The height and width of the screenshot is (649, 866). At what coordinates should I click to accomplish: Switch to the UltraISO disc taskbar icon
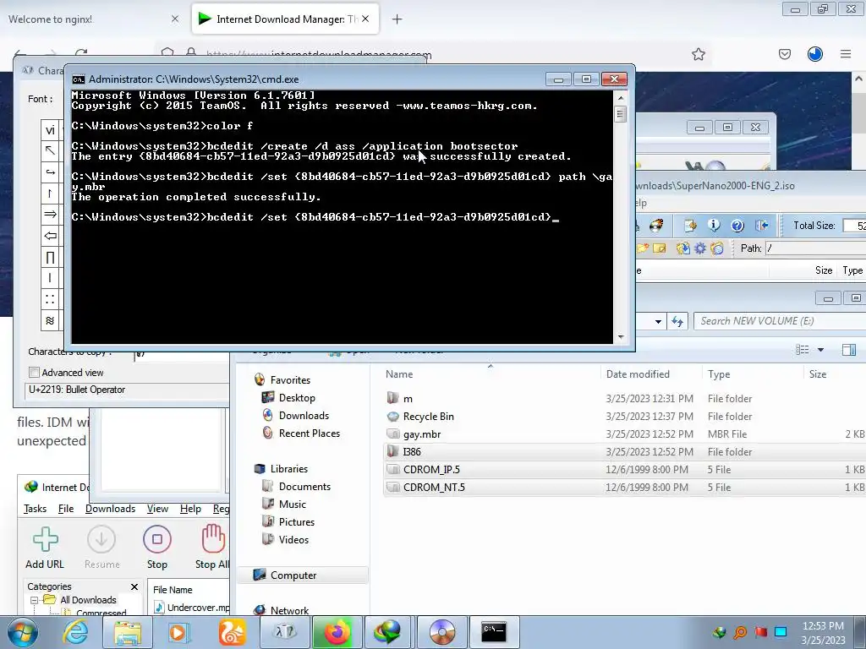tap(441, 631)
